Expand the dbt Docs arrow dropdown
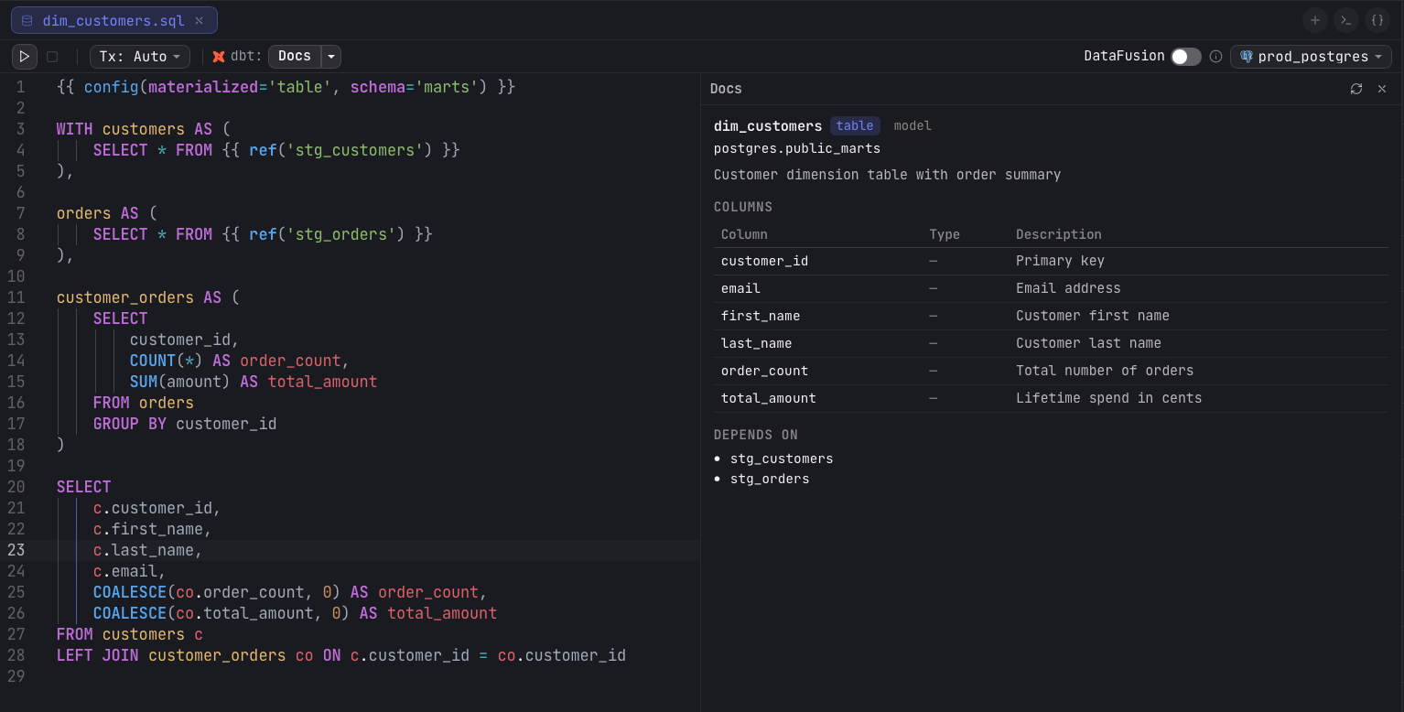1404x712 pixels. pyautogui.click(x=331, y=57)
